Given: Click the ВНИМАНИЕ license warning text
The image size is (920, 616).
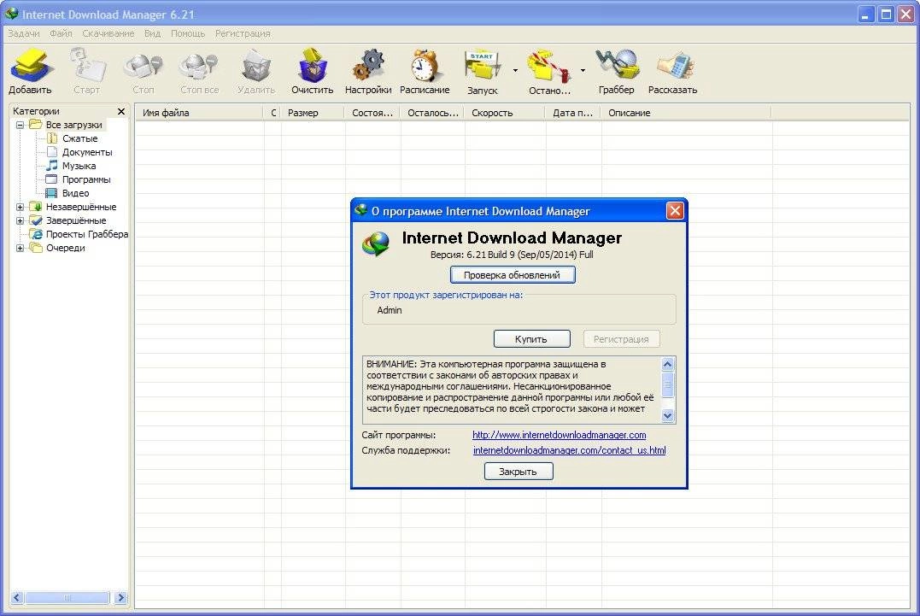Looking at the screenshot, I should point(510,386).
